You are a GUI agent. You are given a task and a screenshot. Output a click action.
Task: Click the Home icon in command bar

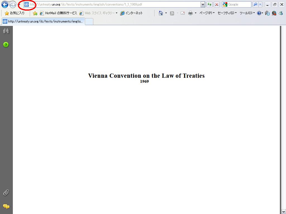tap(161, 13)
